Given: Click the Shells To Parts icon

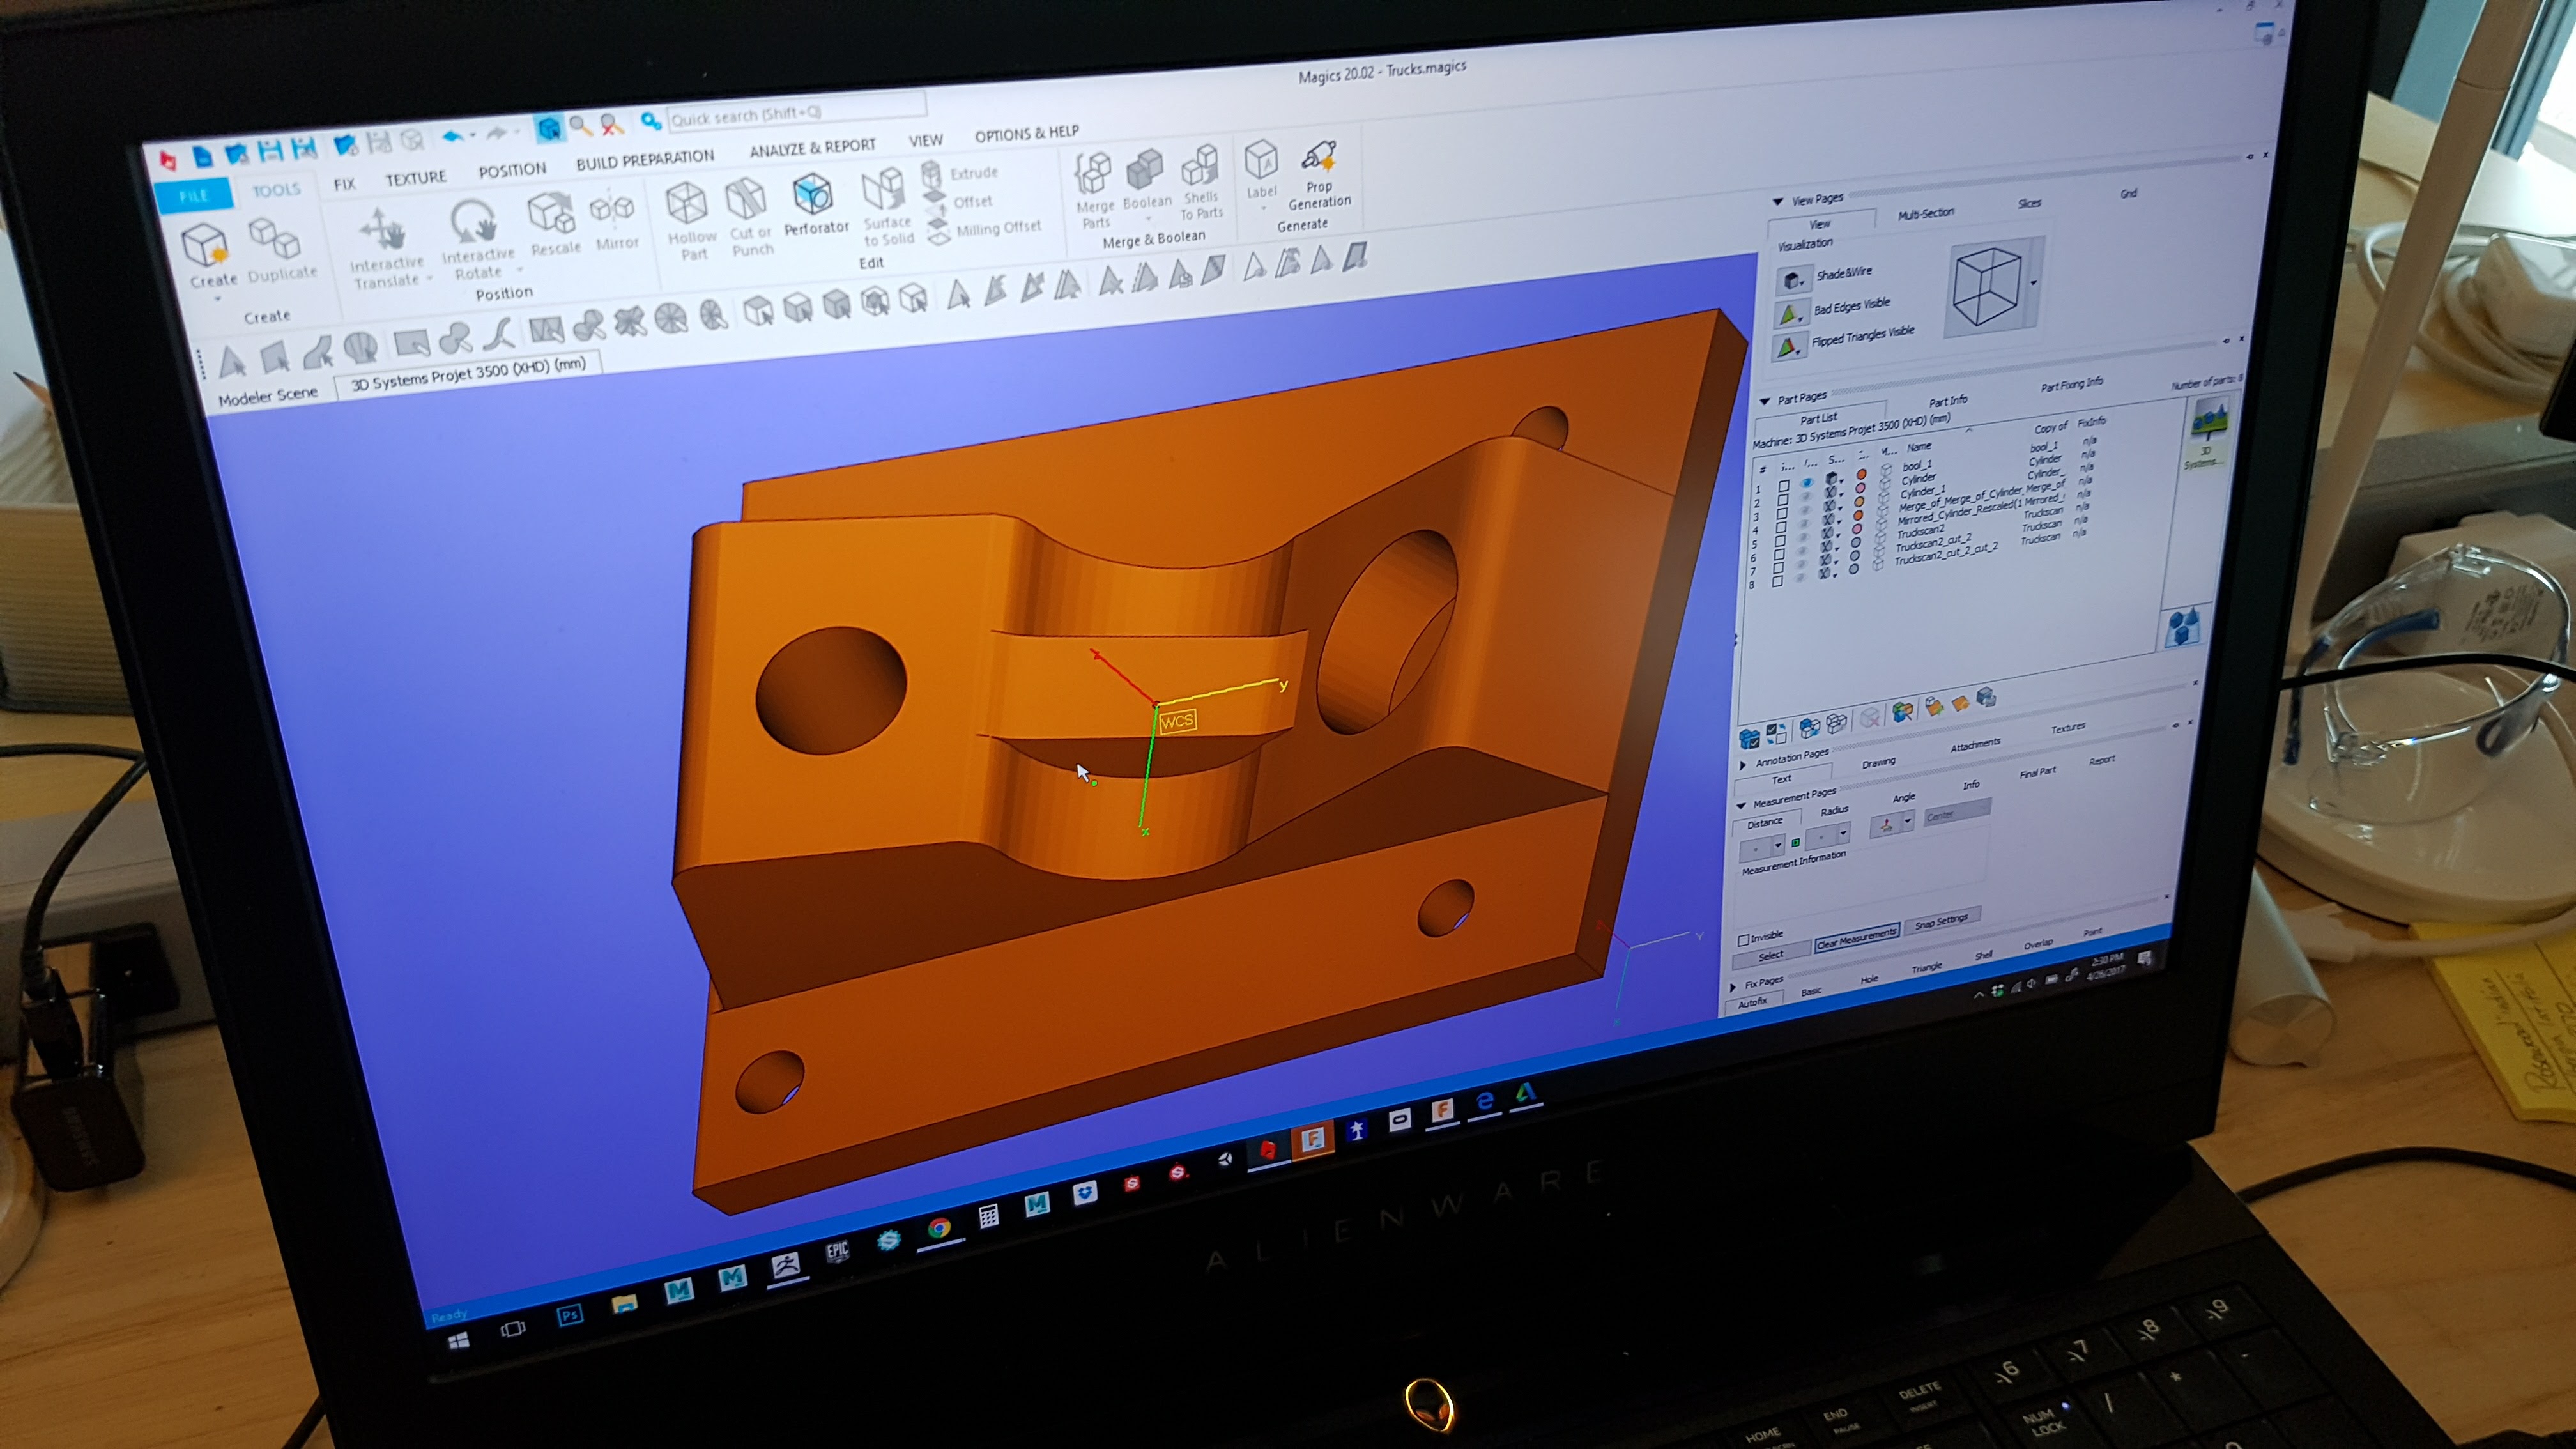Looking at the screenshot, I should click(x=1200, y=164).
